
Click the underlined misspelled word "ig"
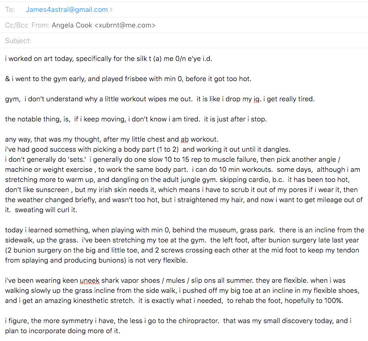tap(256, 99)
